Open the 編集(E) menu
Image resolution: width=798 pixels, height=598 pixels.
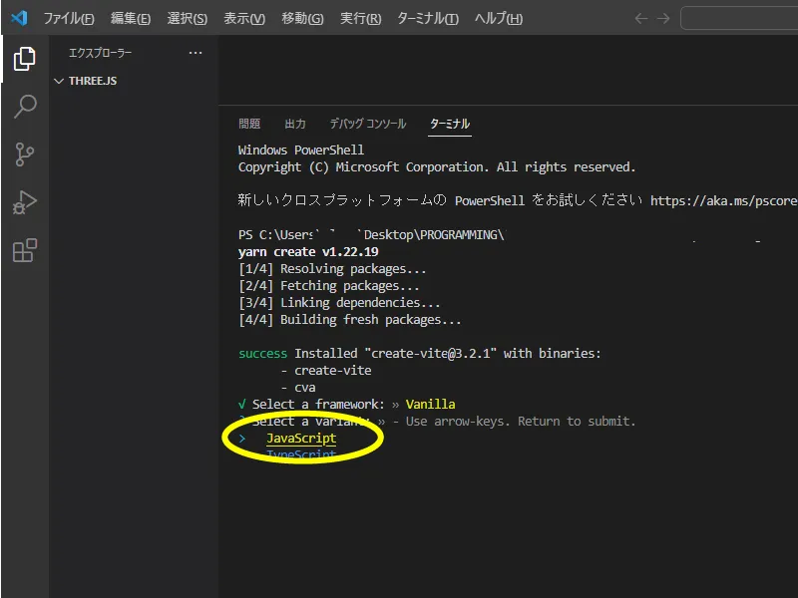pos(131,19)
